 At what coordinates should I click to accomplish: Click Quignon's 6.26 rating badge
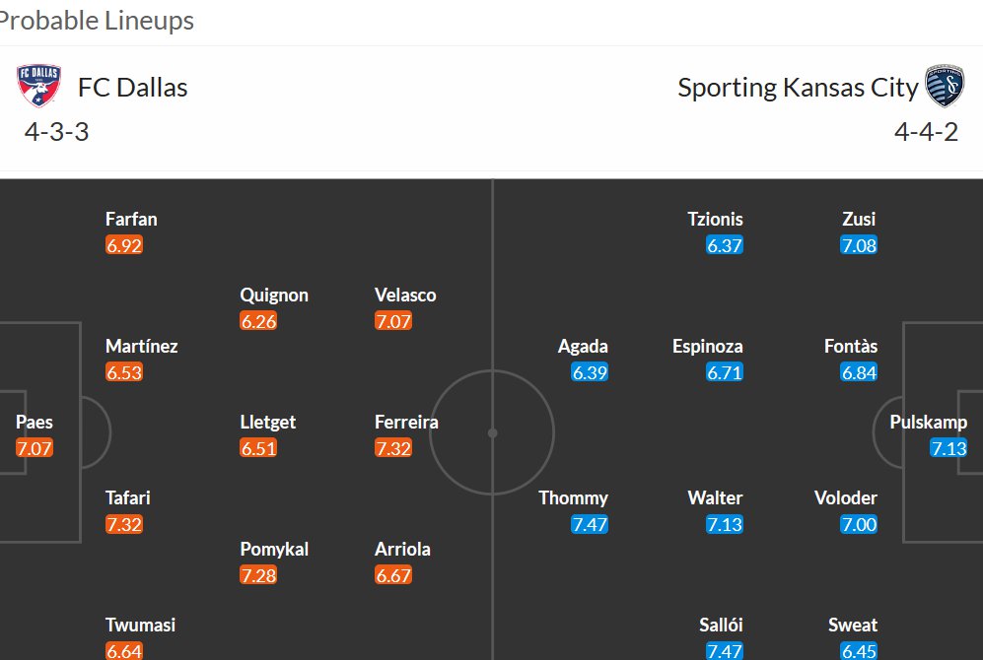(x=258, y=321)
